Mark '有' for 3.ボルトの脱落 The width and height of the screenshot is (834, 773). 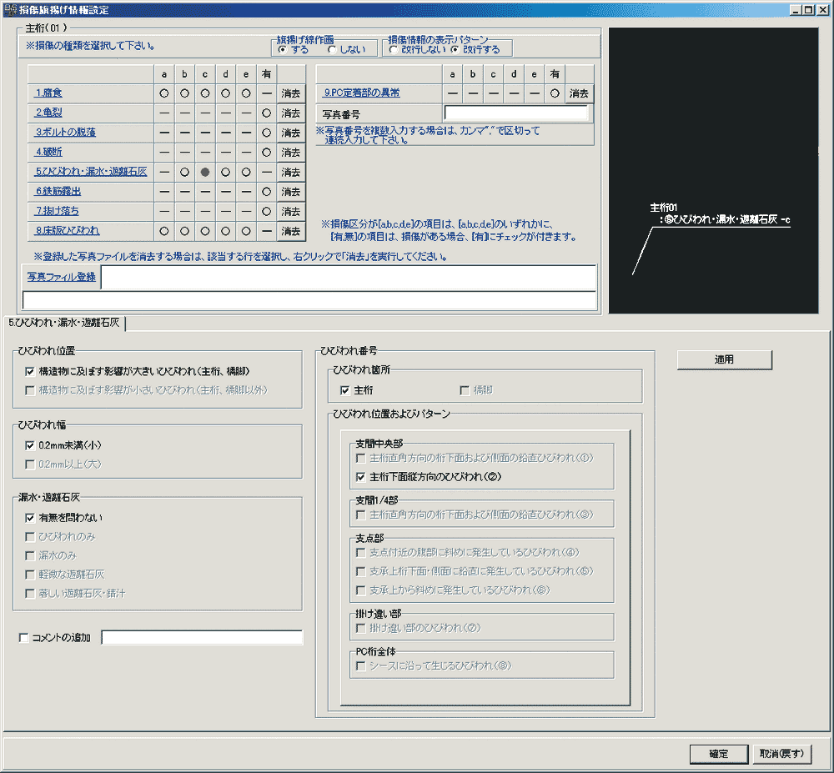pyautogui.click(x=267, y=133)
